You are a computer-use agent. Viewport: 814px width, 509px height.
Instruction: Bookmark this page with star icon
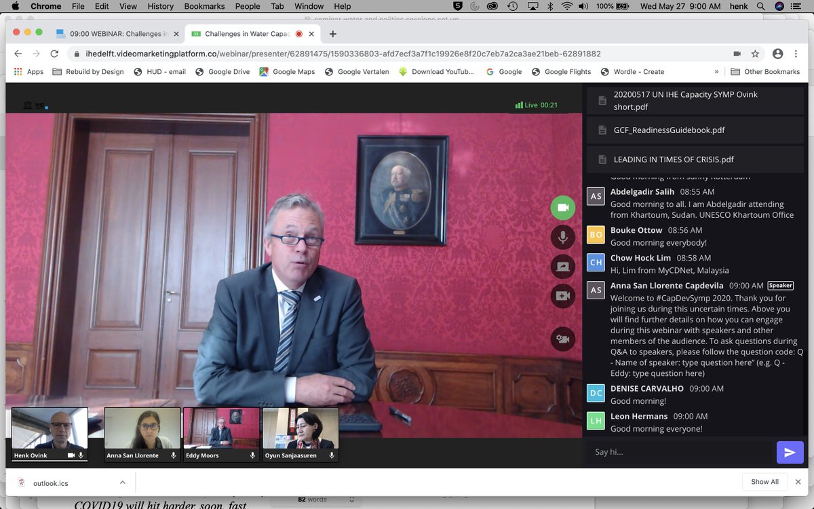pyautogui.click(x=755, y=54)
